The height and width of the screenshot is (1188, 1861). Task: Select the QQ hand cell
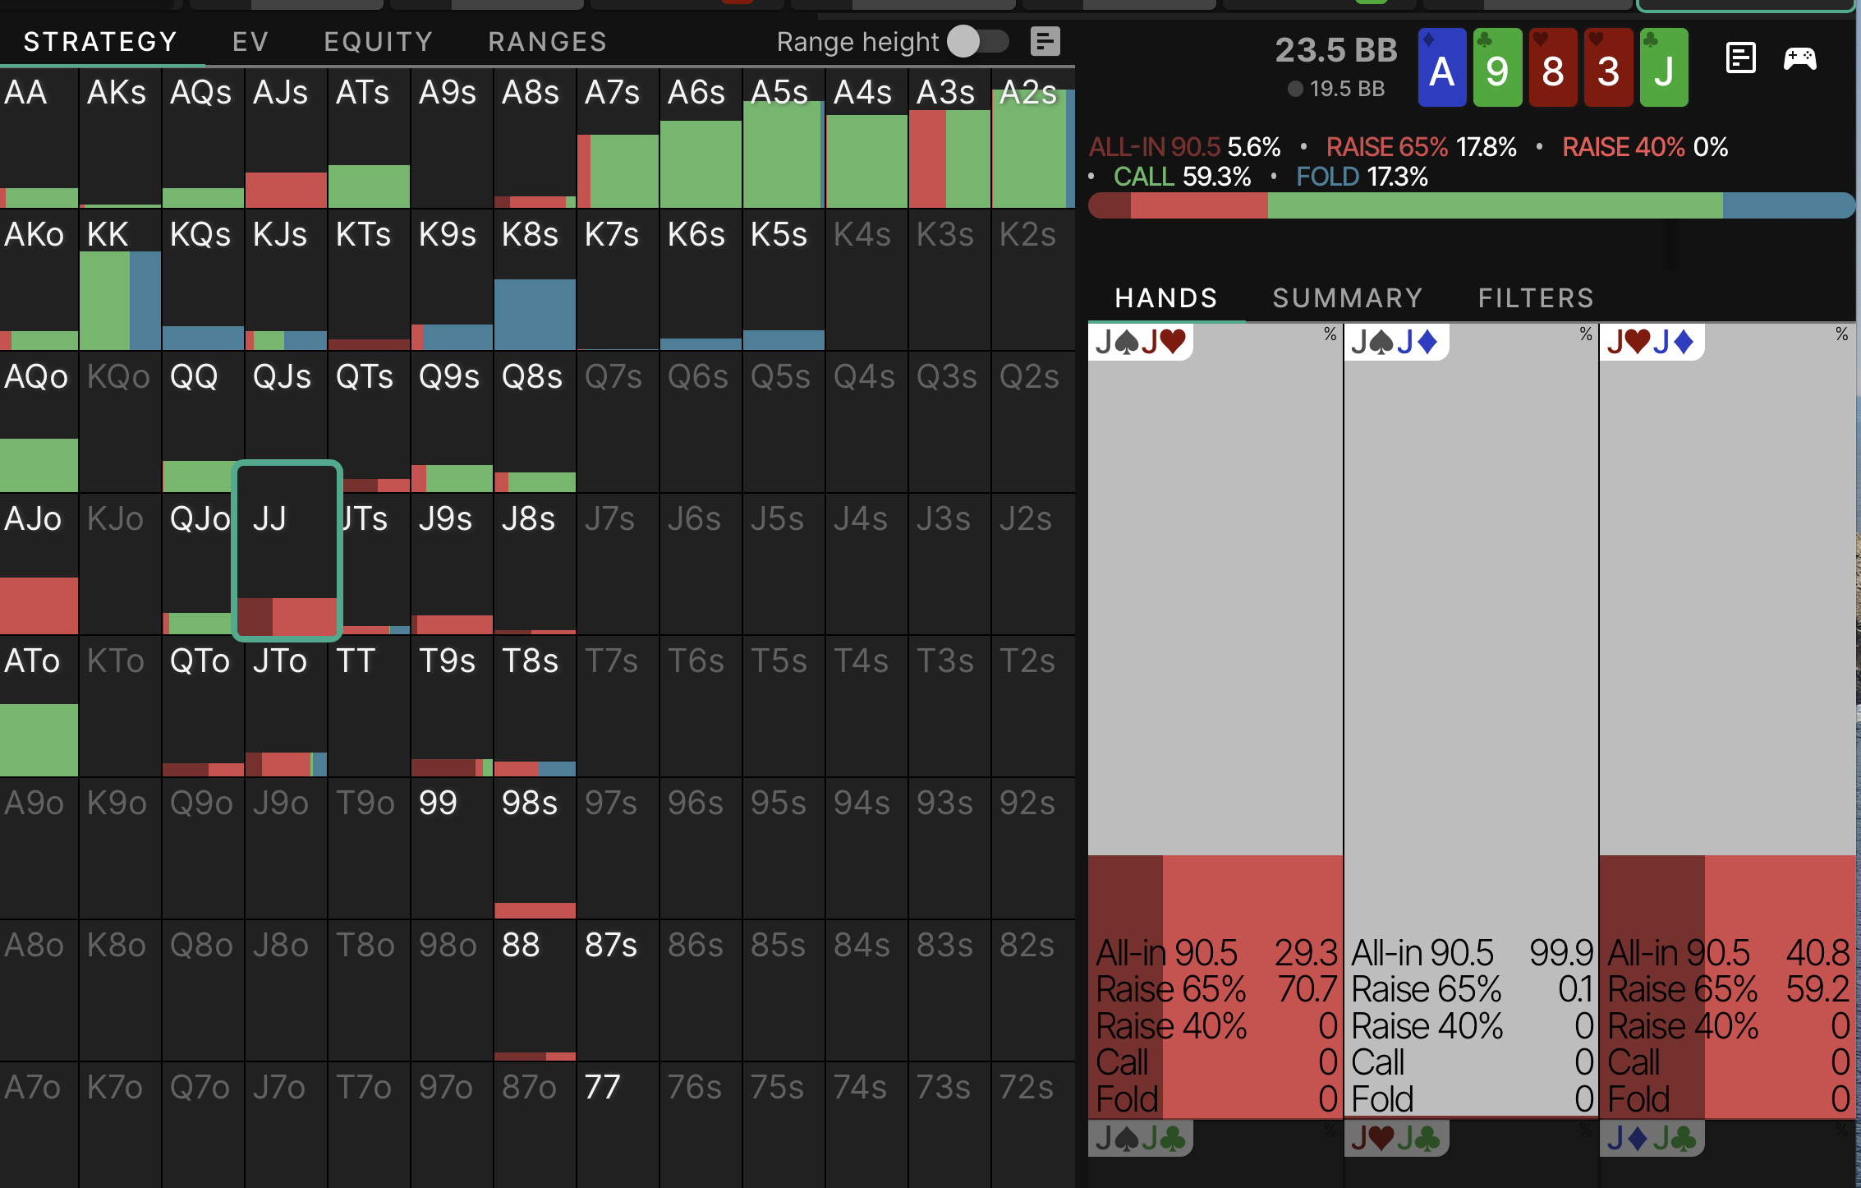(203, 422)
